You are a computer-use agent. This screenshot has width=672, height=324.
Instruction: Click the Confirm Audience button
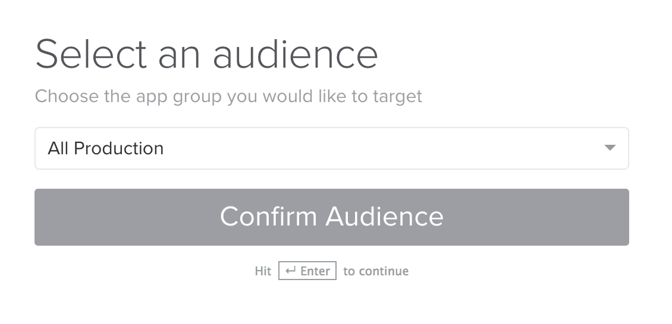[x=331, y=217]
